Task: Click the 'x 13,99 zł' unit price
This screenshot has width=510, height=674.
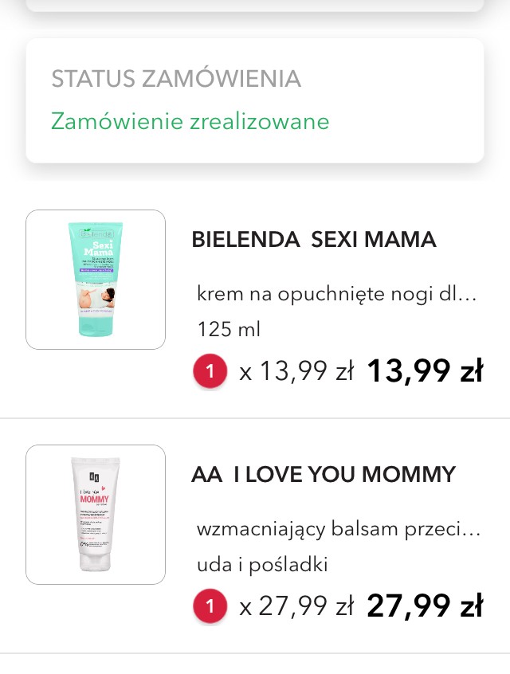Action: point(296,371)
